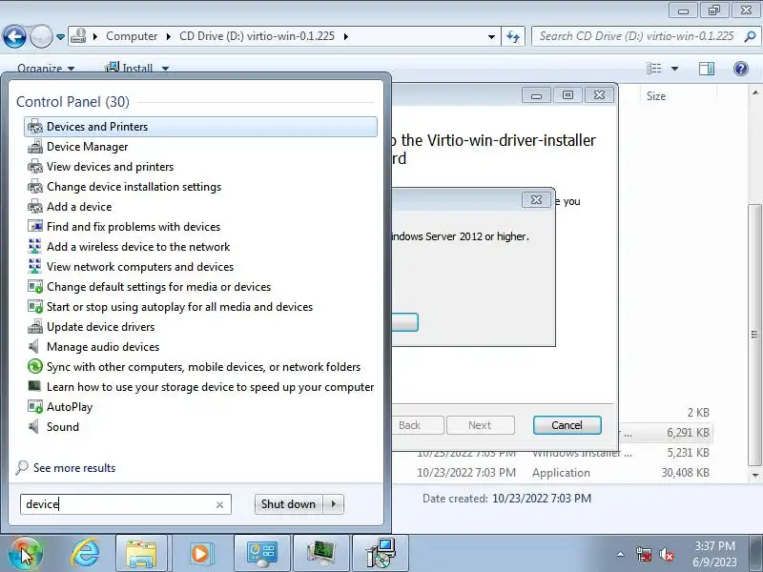The width and height of the screenshot is (763, 572).
Task: Select View devices and printers entry
Action: (x=110, y=166)
